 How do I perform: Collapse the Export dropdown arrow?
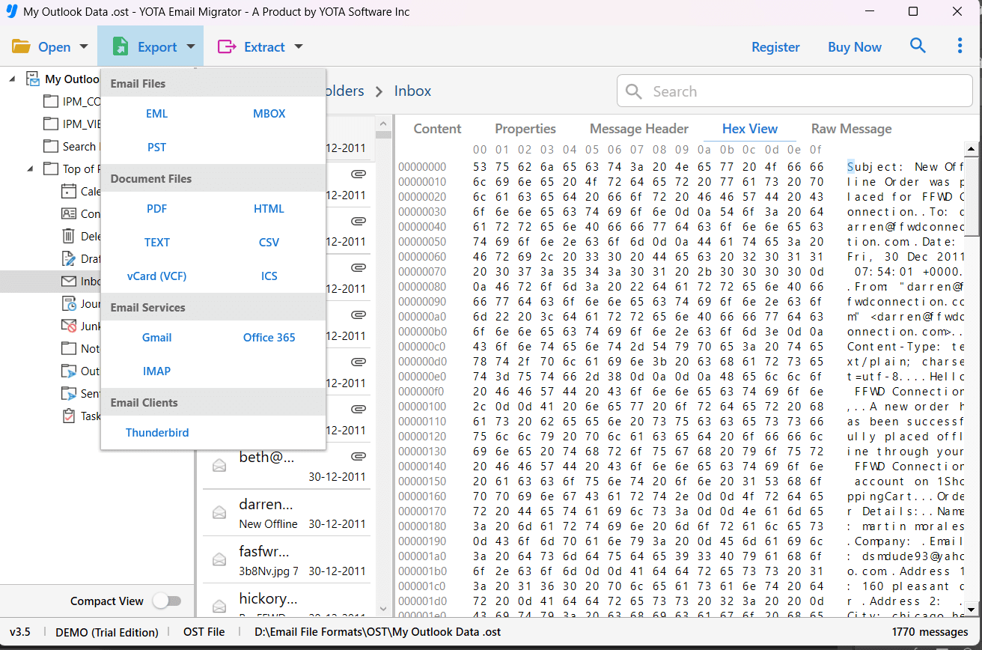(x=191, y=46)
